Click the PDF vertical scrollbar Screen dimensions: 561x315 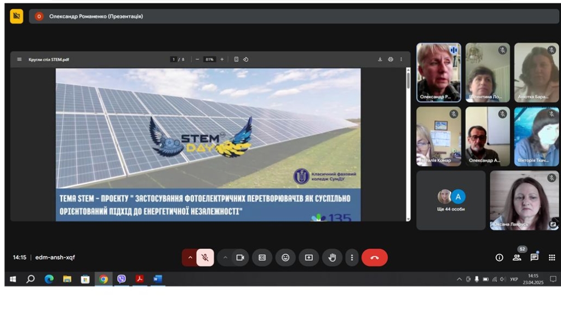[x=408, y=79]
